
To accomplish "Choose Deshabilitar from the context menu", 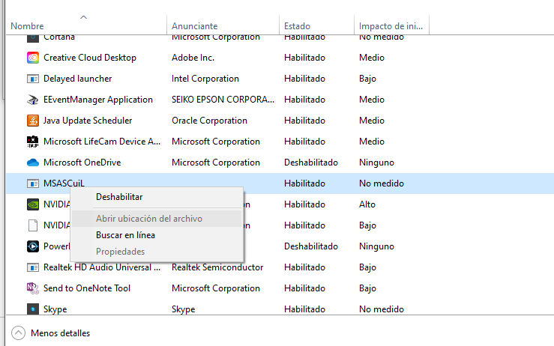I will coord(119,197).
